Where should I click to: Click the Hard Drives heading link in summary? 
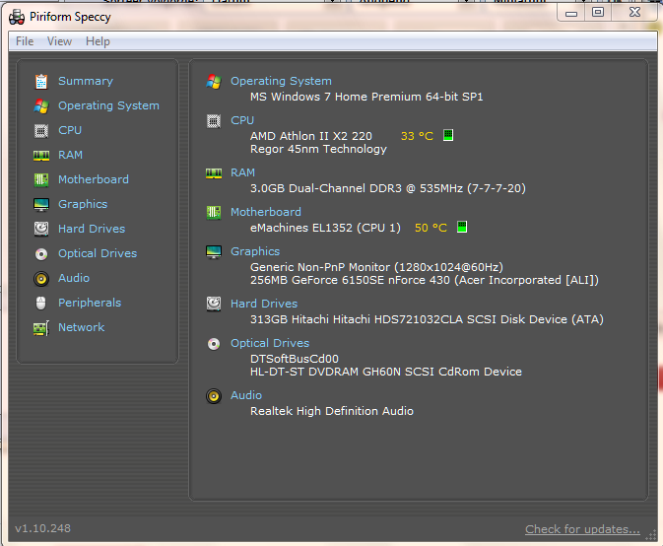click(x=264, y=304)
